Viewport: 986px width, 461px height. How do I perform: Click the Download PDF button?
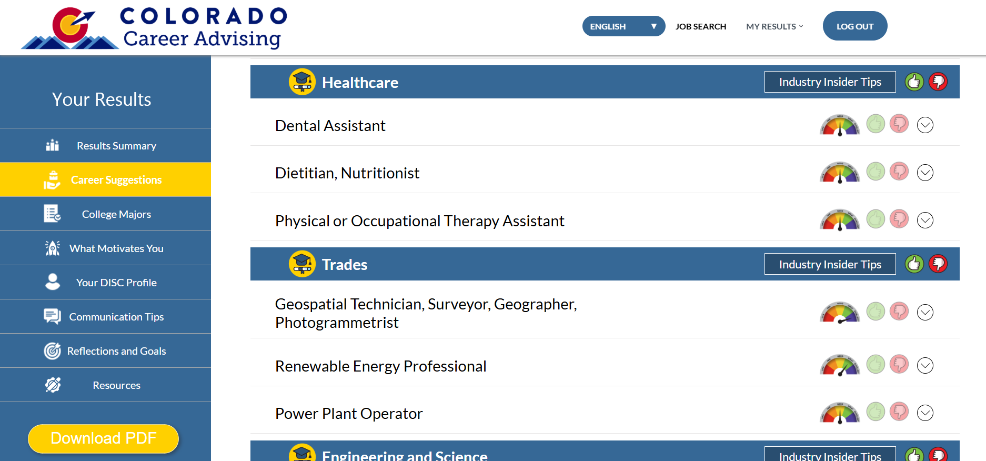(x=103, y=438)
